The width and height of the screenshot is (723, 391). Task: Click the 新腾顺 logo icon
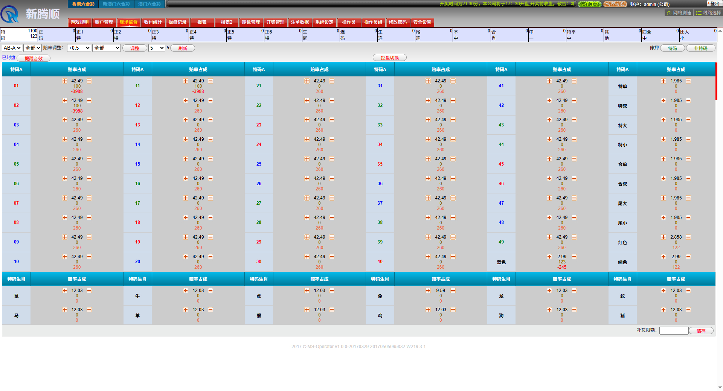tap(10, 14)
